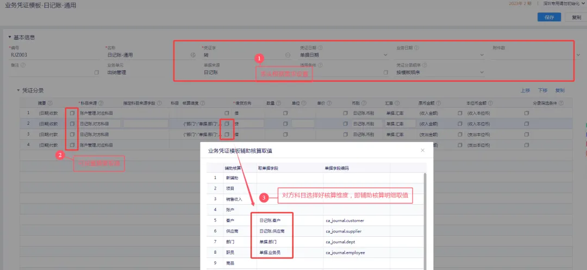Click 账户管理.对应科目 cell in row 1
The image size is (587, 270).
96,113
